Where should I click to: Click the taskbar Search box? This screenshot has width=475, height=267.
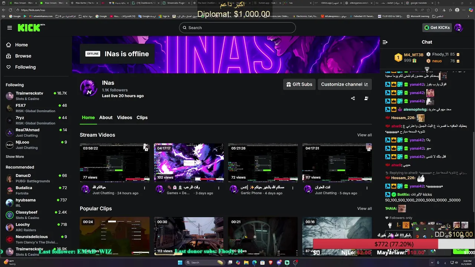click(x=205, y=263)
